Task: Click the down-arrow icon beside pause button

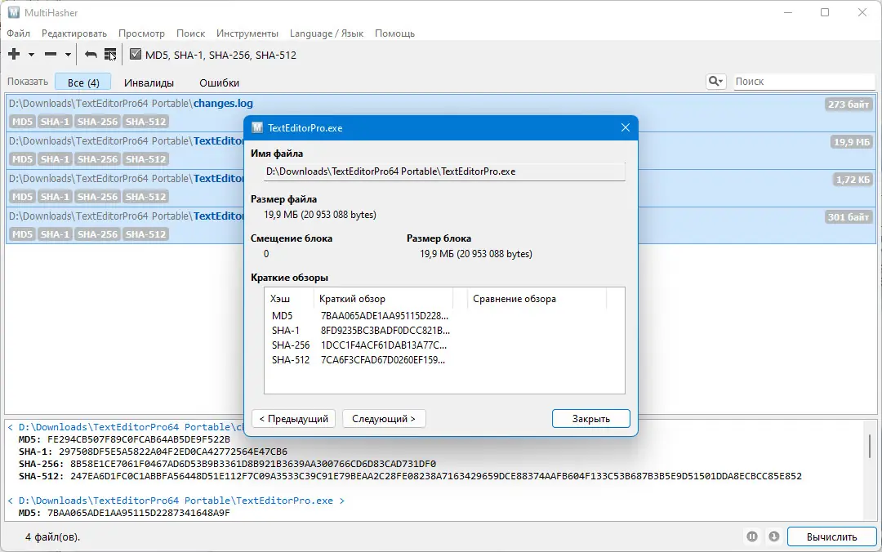Action: pyautogui.click(x=774, y=536)
